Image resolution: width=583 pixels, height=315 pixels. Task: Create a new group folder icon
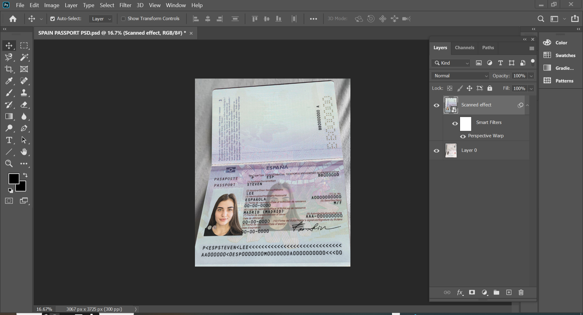496,292
